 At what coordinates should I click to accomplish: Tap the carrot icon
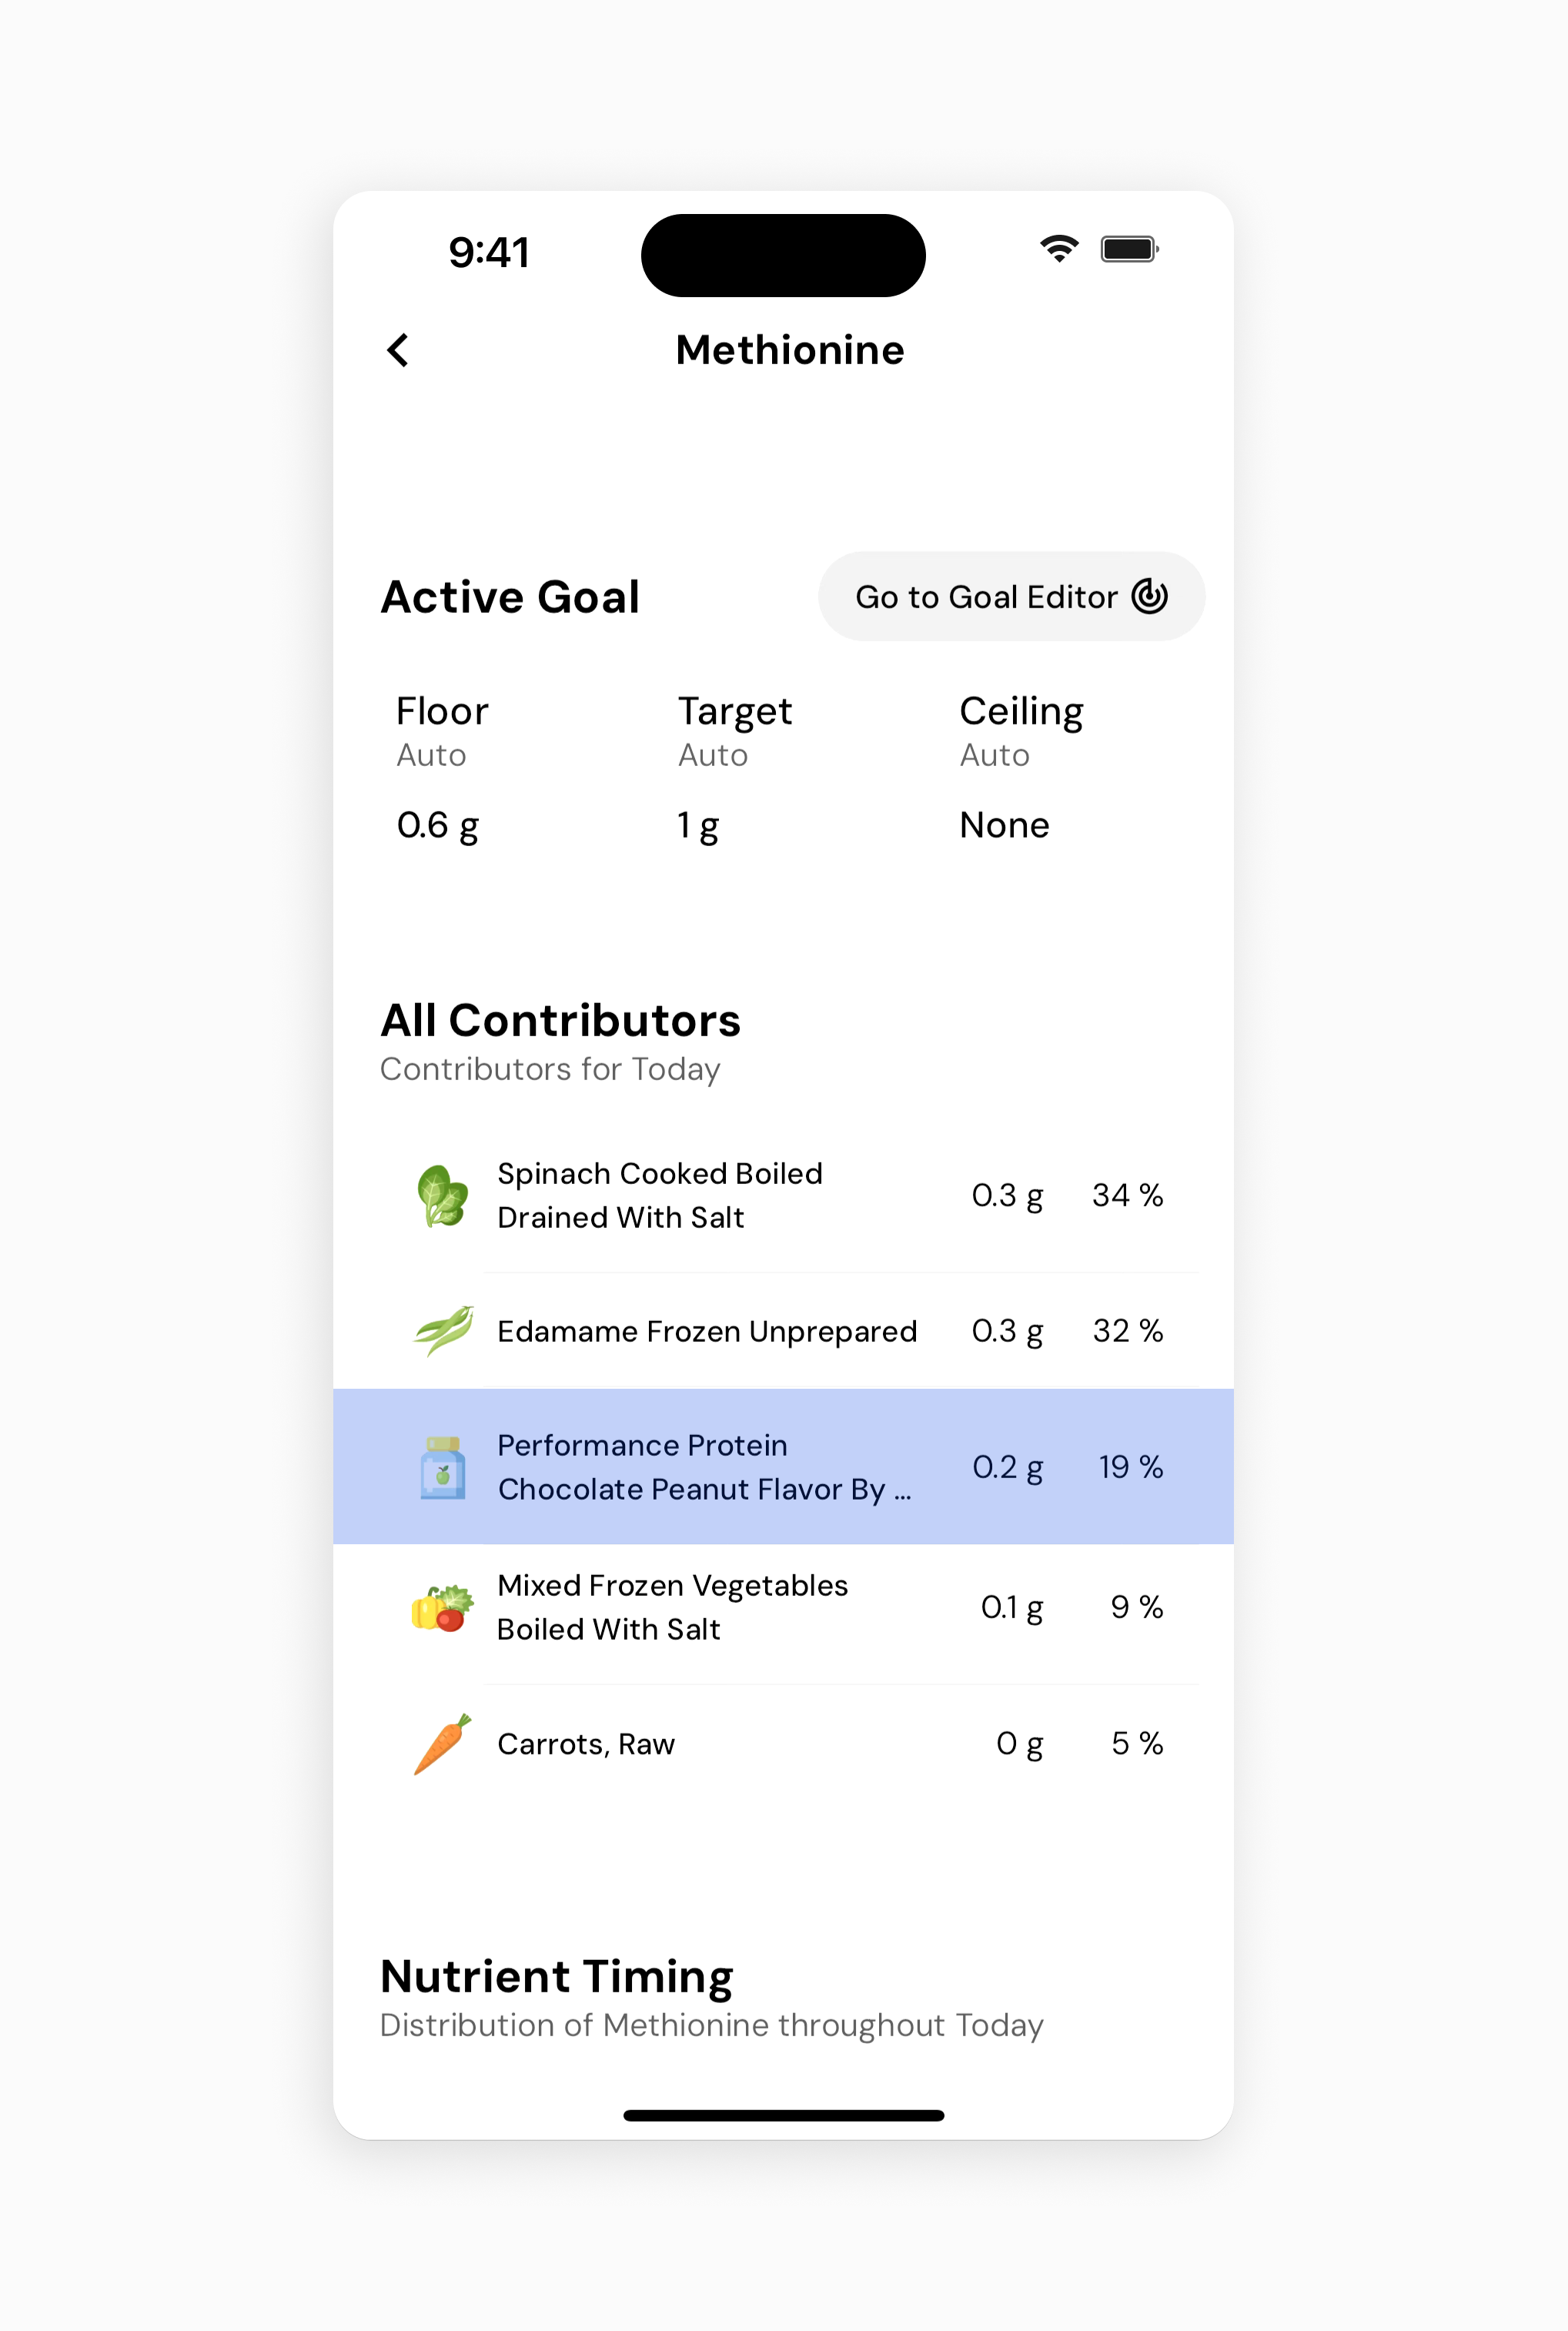[442, 1743]
